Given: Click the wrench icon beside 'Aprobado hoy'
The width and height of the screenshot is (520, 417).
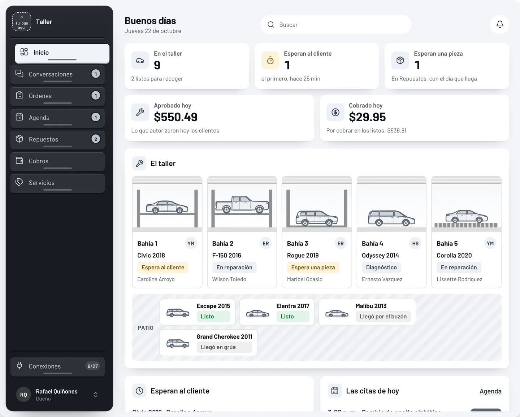Looking at the screenshot, I should 140,112.
